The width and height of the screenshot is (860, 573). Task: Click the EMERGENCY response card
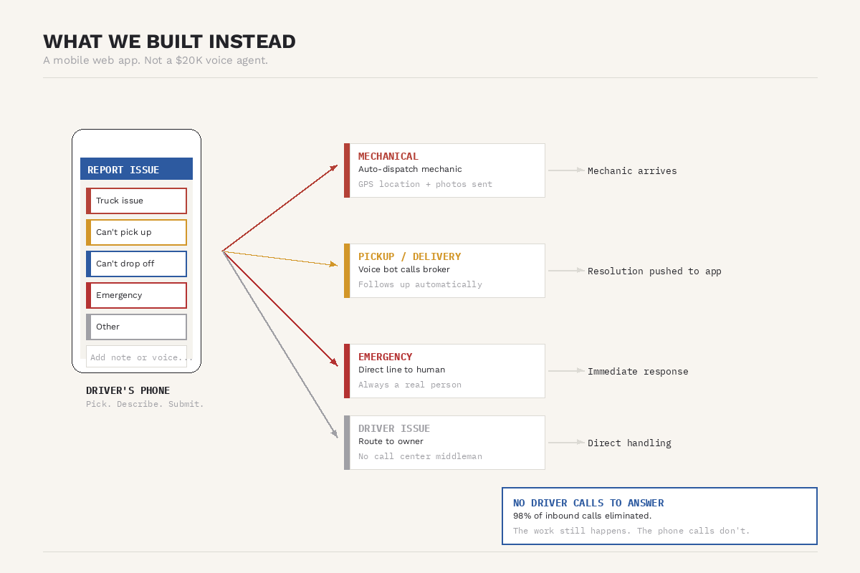(444, 370)
